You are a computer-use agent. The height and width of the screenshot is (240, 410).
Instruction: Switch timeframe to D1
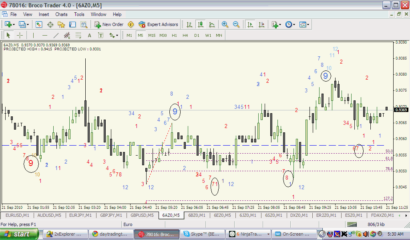197,35
